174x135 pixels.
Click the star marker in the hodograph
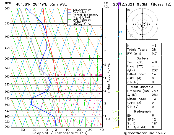(x=142, y=26)
